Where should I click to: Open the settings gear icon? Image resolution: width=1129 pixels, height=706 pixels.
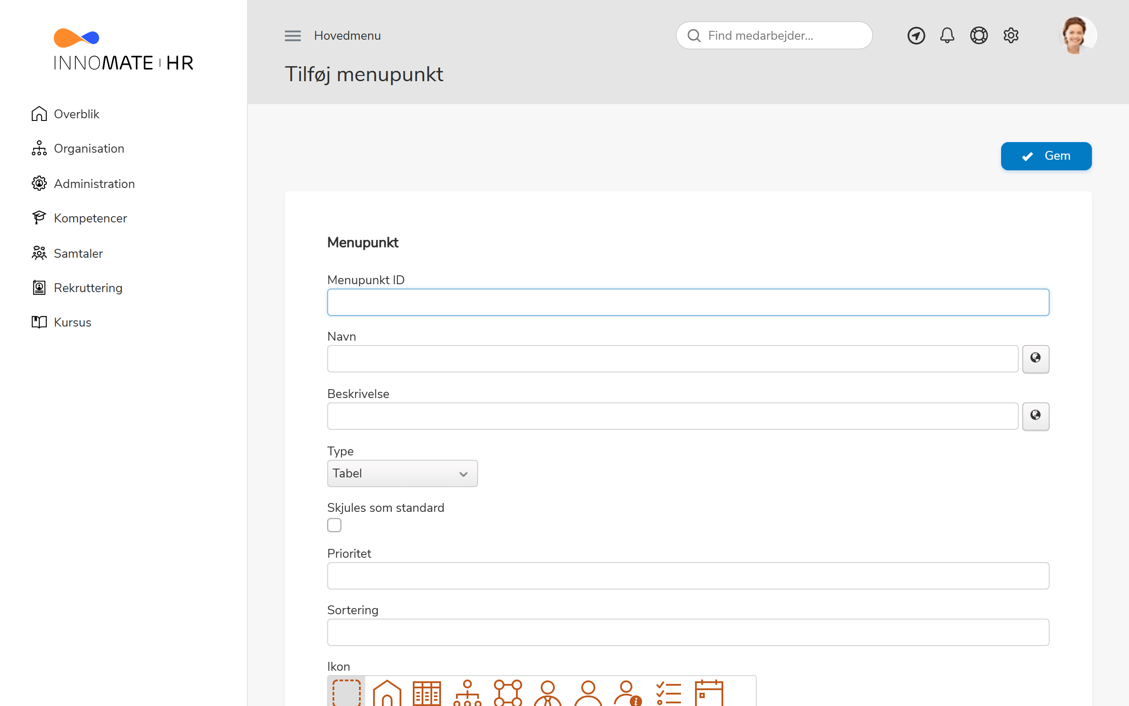[1010, 35]
